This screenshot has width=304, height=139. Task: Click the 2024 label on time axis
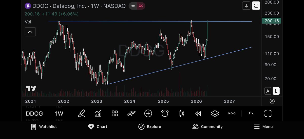(x=130, y=101)
